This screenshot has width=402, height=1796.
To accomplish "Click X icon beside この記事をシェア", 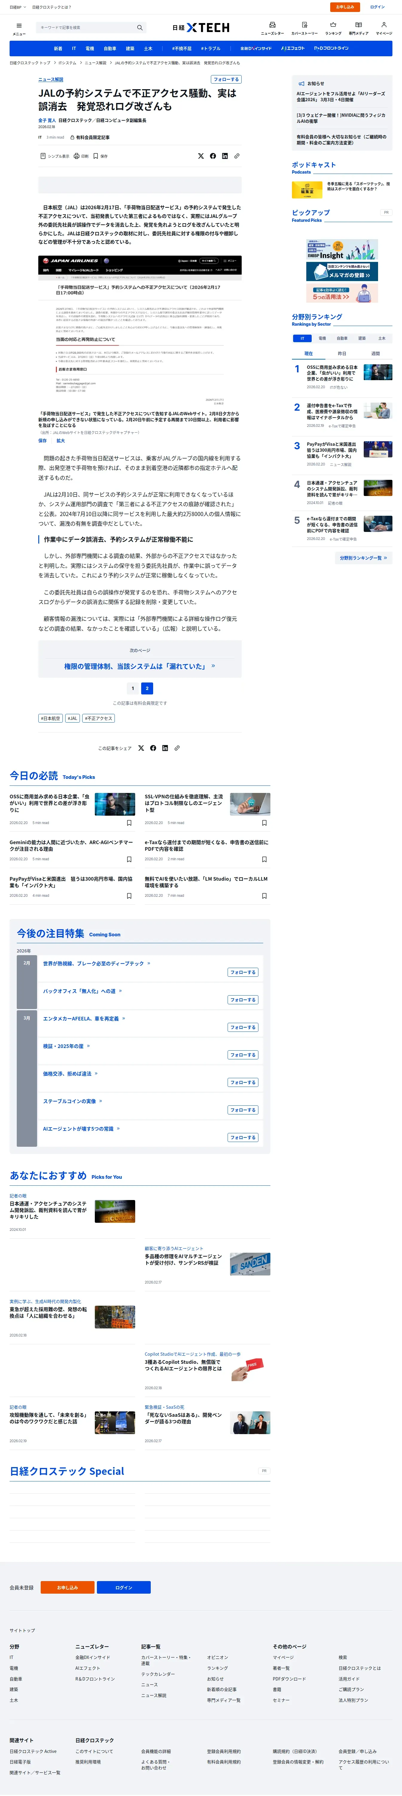I will (x=141, y=748).
